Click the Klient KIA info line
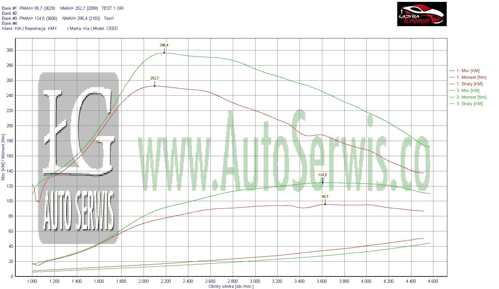 (60, 28)
